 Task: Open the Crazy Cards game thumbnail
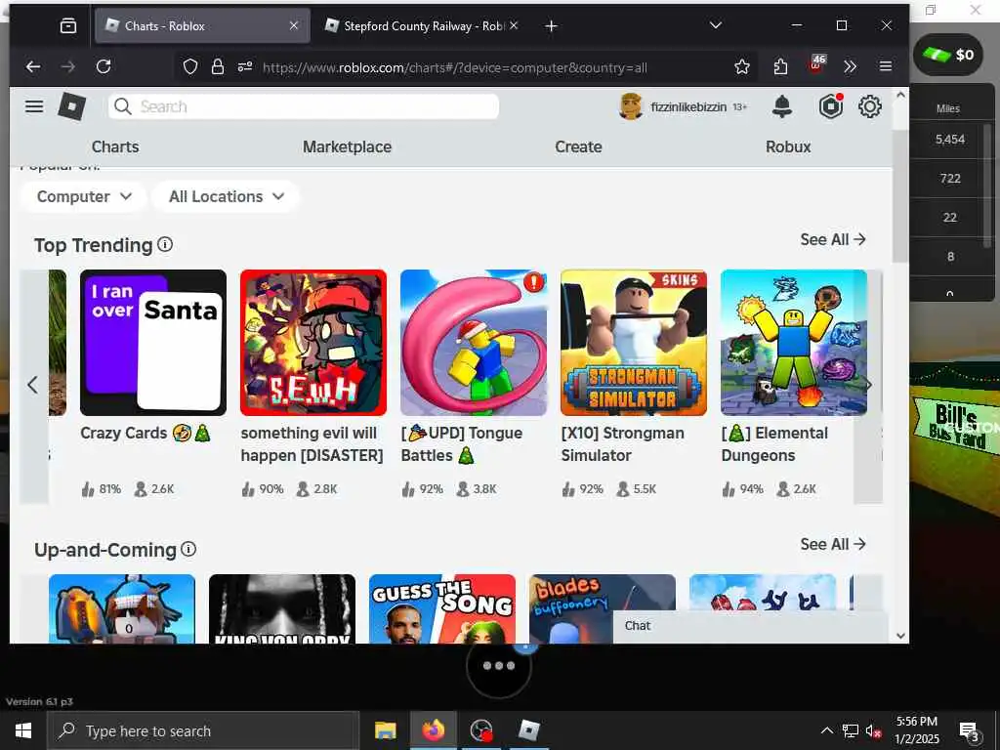point(153,343)
